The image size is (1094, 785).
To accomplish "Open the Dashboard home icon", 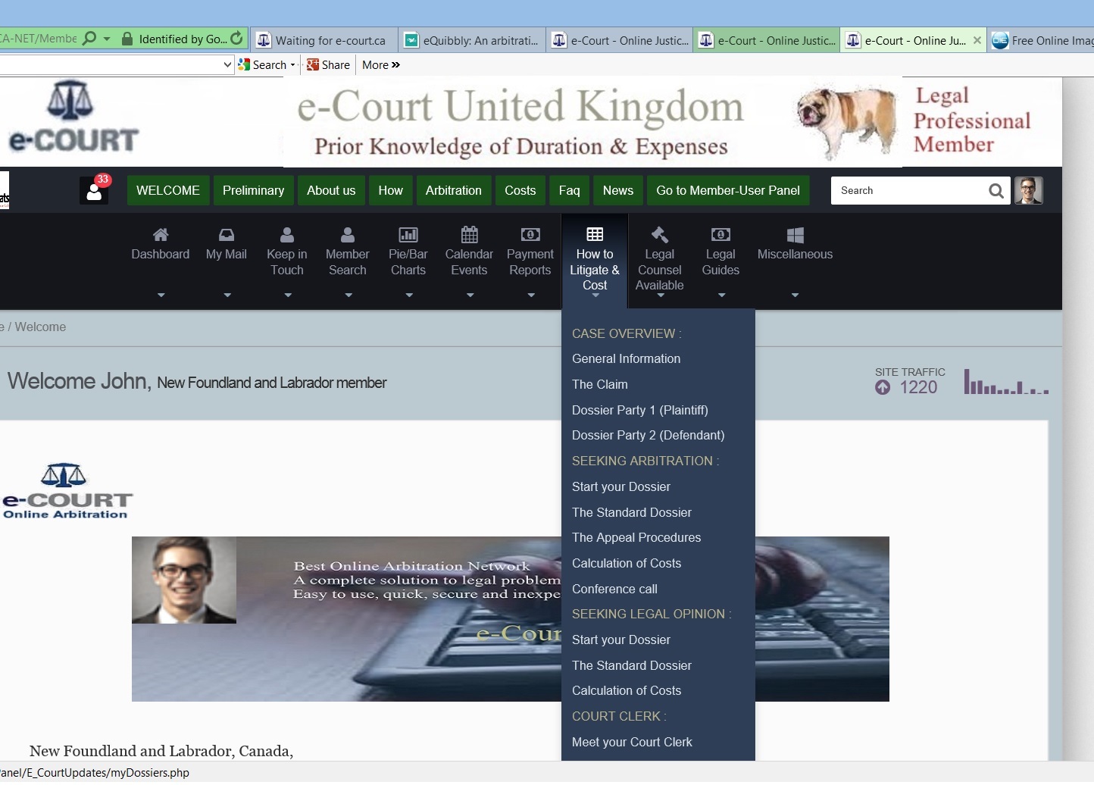I will pos(161,235).
